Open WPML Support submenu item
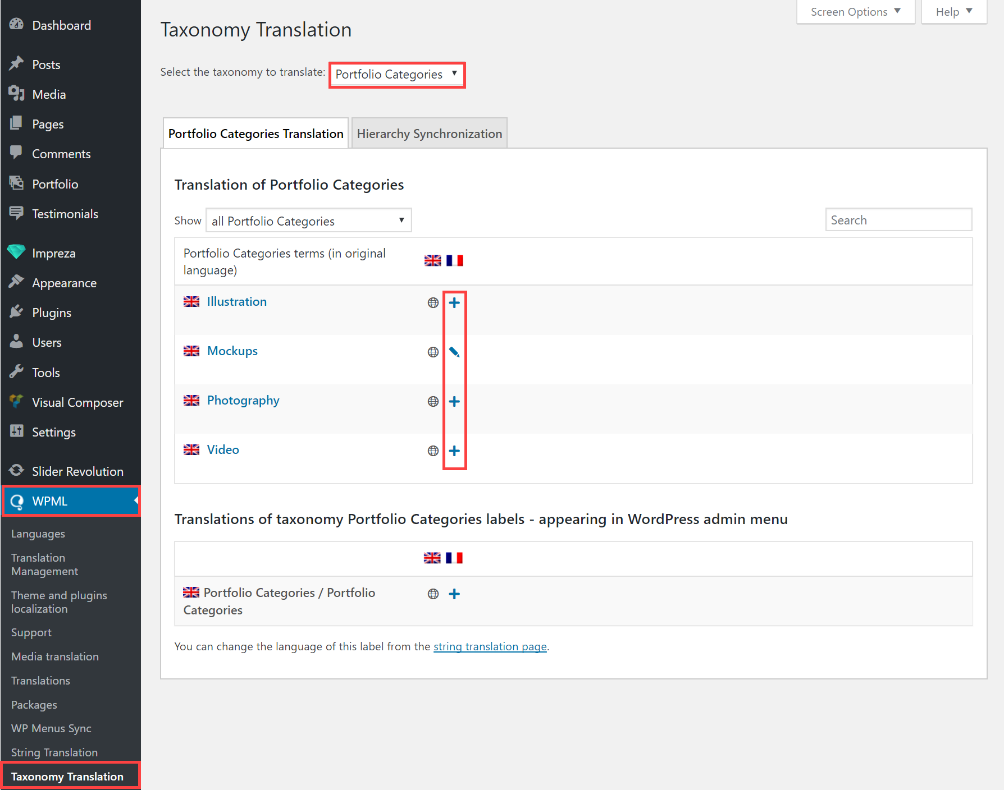This screenshot has height=790, width=1004. pyautogui.click(x=31, y=632)
